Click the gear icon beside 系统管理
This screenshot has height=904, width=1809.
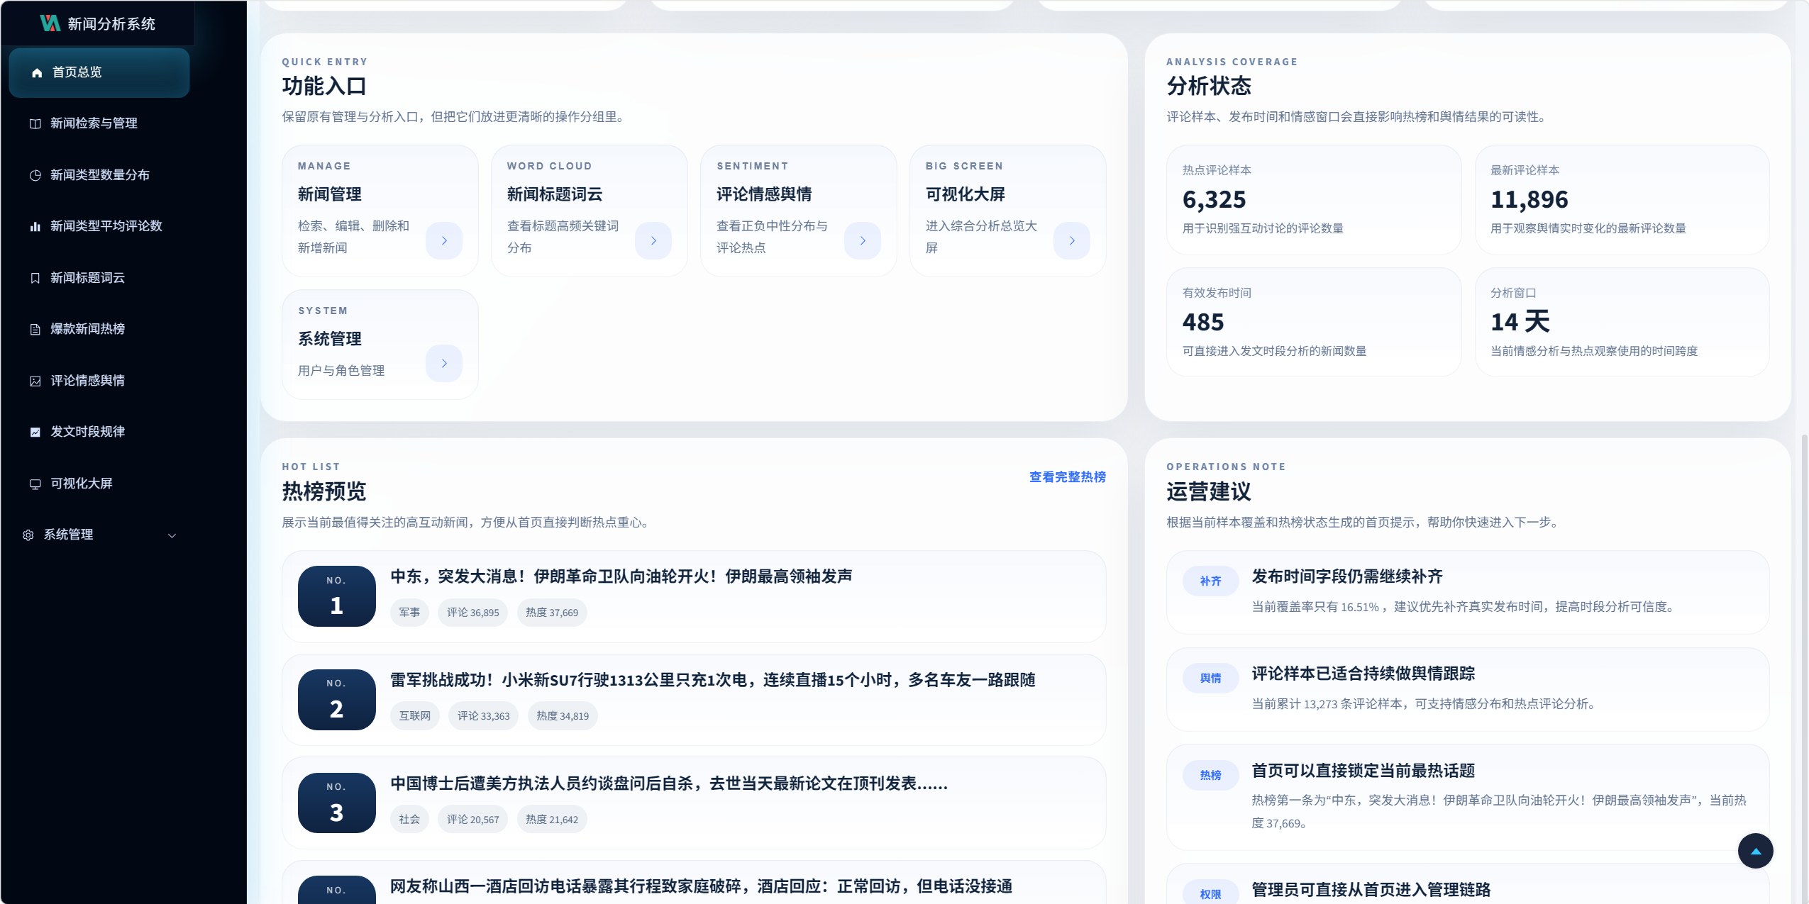28,535
